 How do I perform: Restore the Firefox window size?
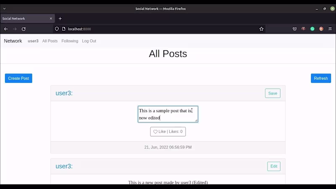click(324, 9)
